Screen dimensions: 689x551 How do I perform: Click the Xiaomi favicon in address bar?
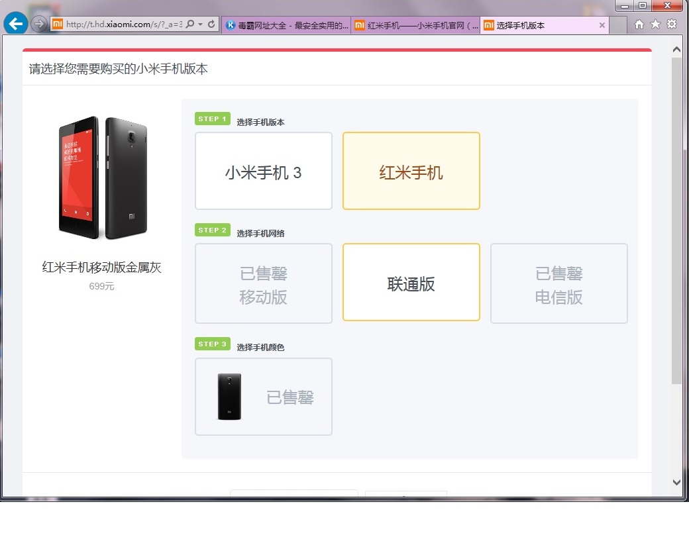click(57, 24)
